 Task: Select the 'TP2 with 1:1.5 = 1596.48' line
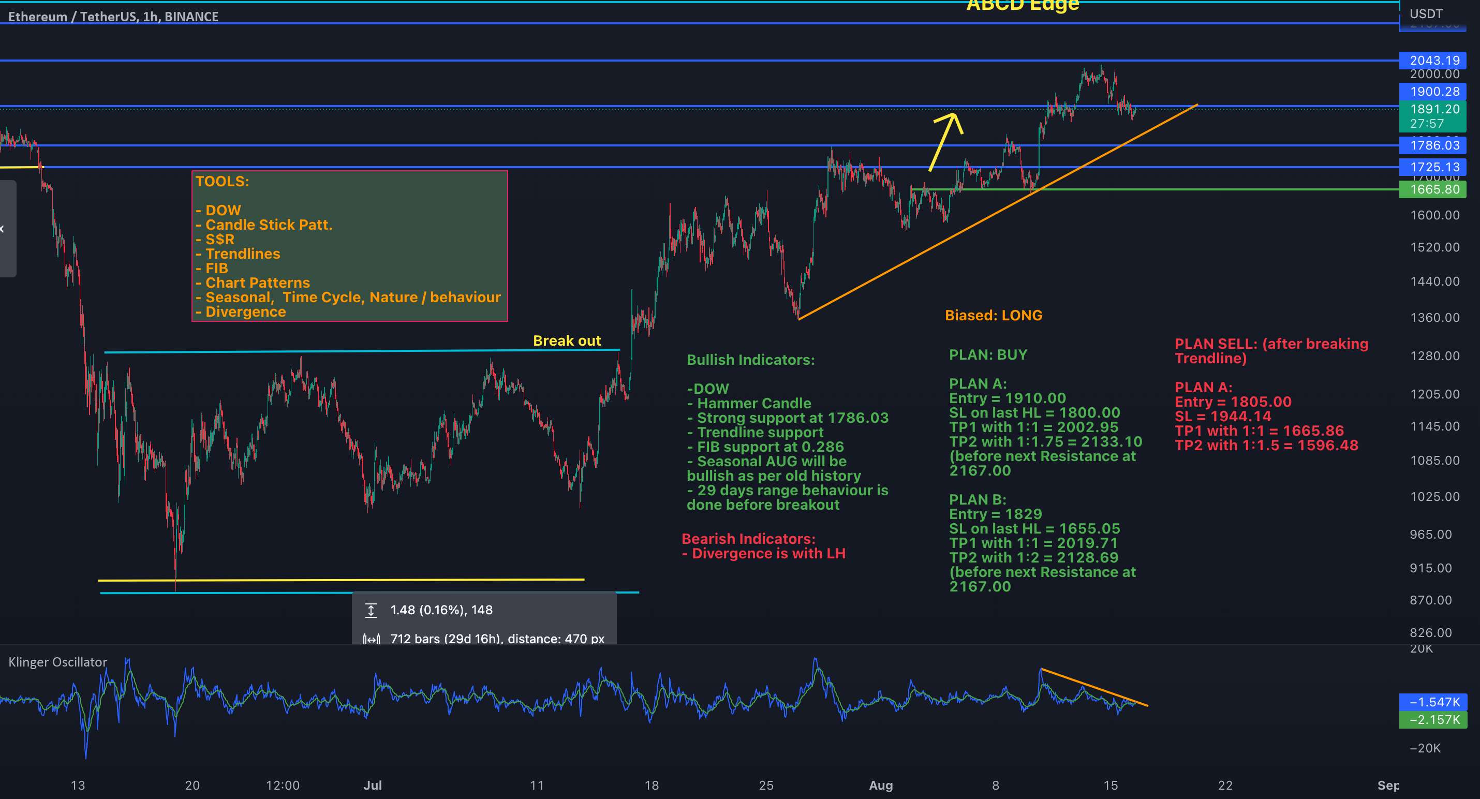pyautogui.click(x=1266, y=445)
